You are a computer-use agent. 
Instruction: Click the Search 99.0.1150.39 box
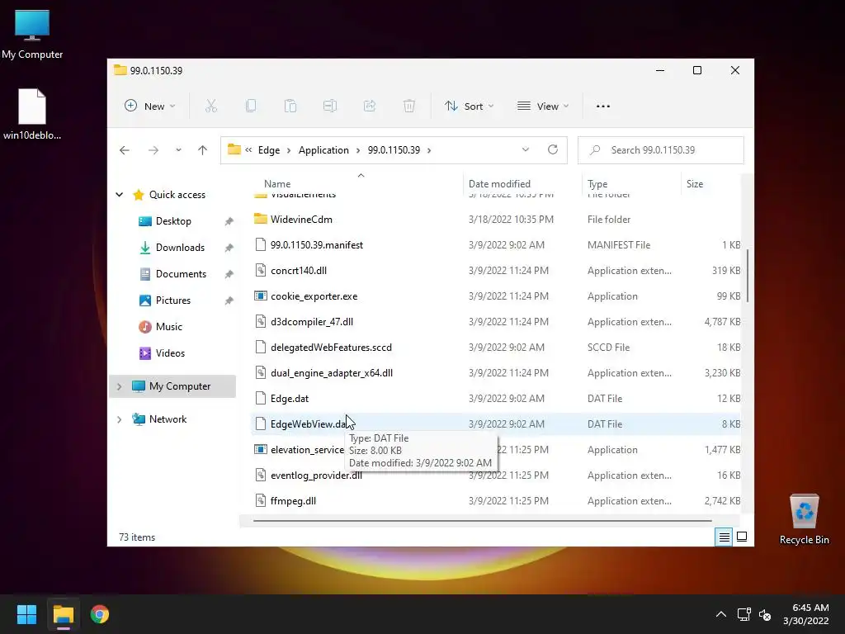[x=661, y=150]
